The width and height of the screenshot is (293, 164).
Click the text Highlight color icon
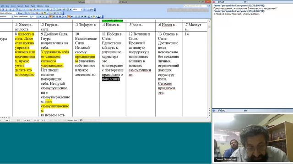94,16
